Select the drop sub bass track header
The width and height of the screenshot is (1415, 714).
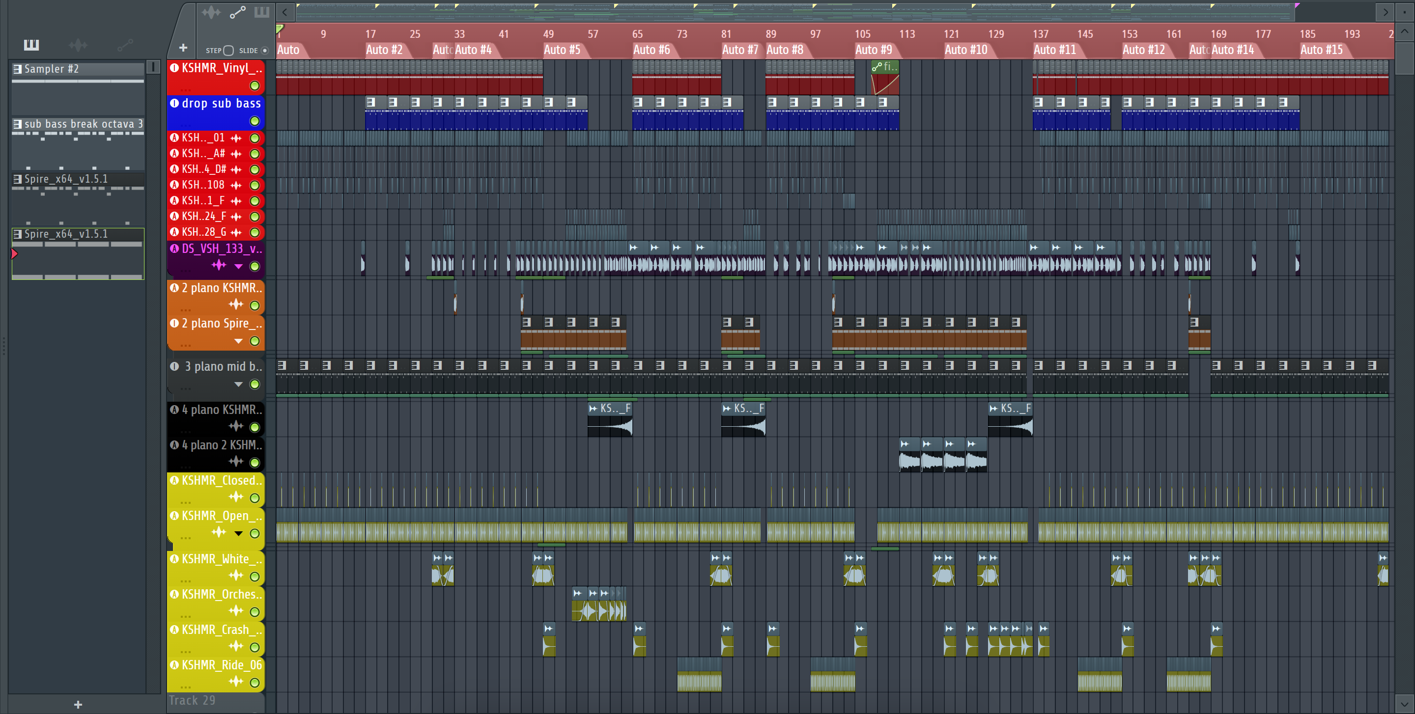click(x=216, y=113)
